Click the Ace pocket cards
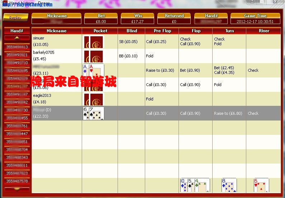 [x=93, y=70]
